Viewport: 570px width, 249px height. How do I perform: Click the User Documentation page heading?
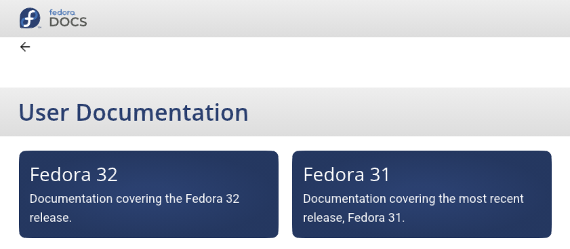(x=134, y=112)
